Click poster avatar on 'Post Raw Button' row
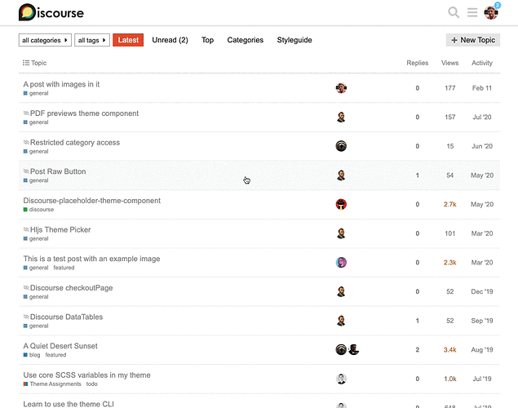The height and width of the screenshot is (408, 518). click(x=341, y=175)
